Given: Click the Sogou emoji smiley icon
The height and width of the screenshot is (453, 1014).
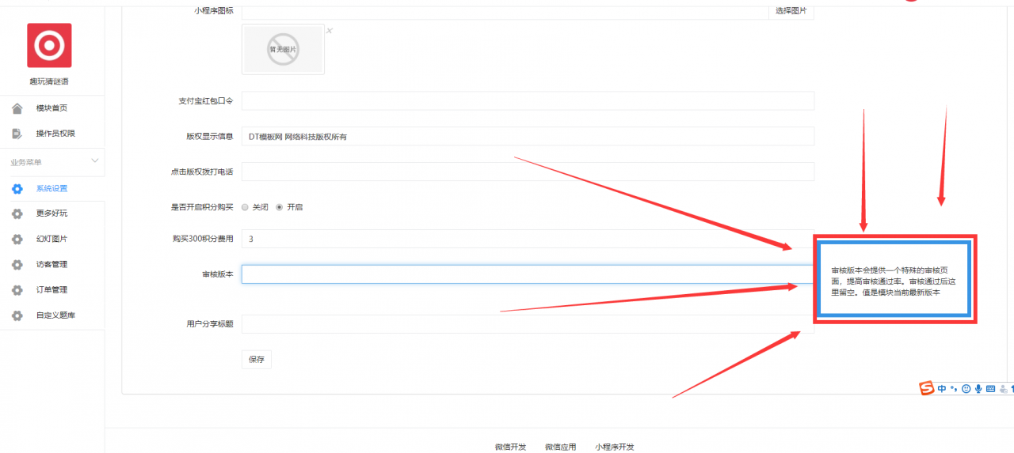Looking at the screenshot, I should click(x=966, y=389).
